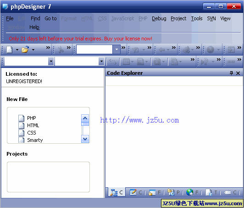Switch to the globe F tab
The height and width of the screenshot is (208, 244).
pos(192,192)
